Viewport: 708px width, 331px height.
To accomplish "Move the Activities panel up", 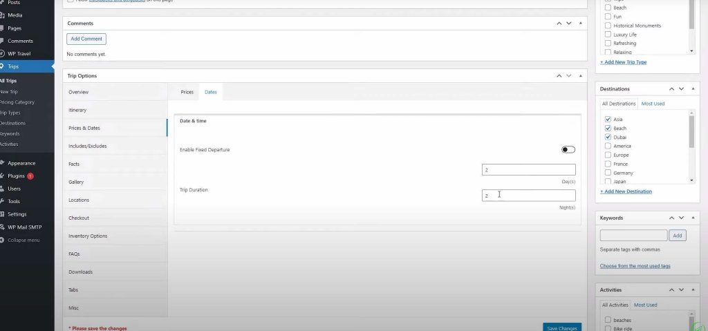I will point(671,290).
